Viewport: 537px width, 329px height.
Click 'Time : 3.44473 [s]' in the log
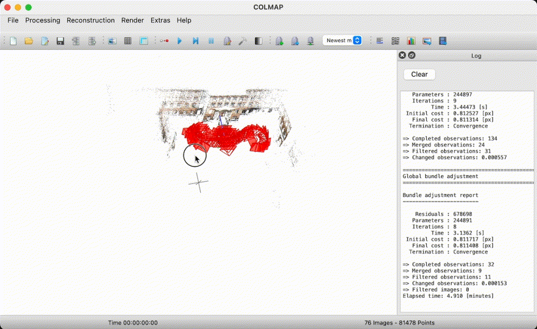(x=459, y=107)
